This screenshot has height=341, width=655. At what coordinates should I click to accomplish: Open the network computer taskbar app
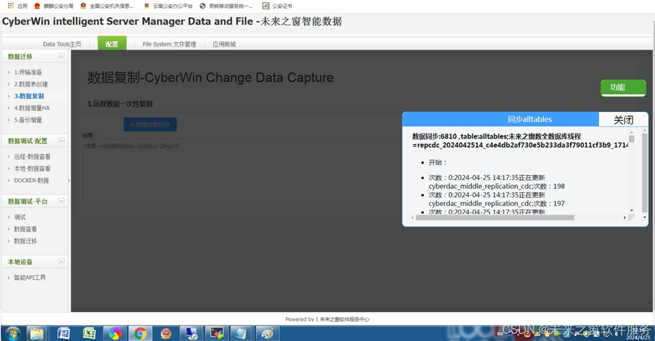tap(191, 334)
